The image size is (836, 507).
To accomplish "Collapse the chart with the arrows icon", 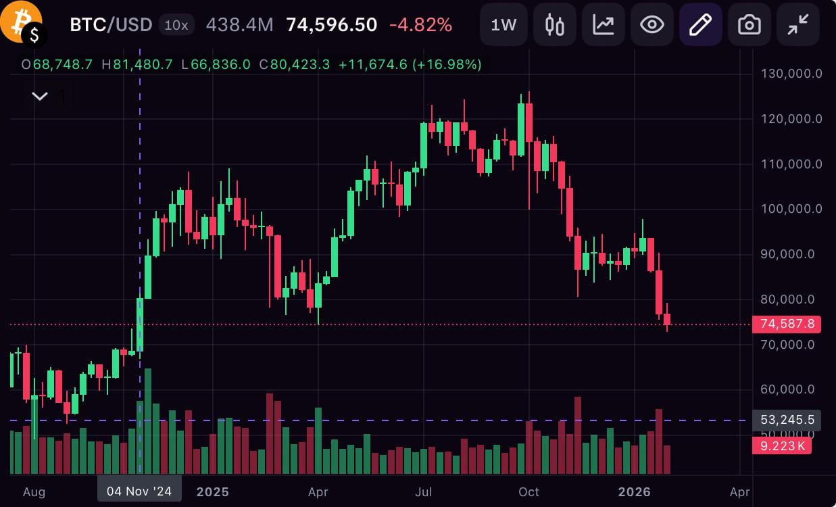I will coord(797,25).
